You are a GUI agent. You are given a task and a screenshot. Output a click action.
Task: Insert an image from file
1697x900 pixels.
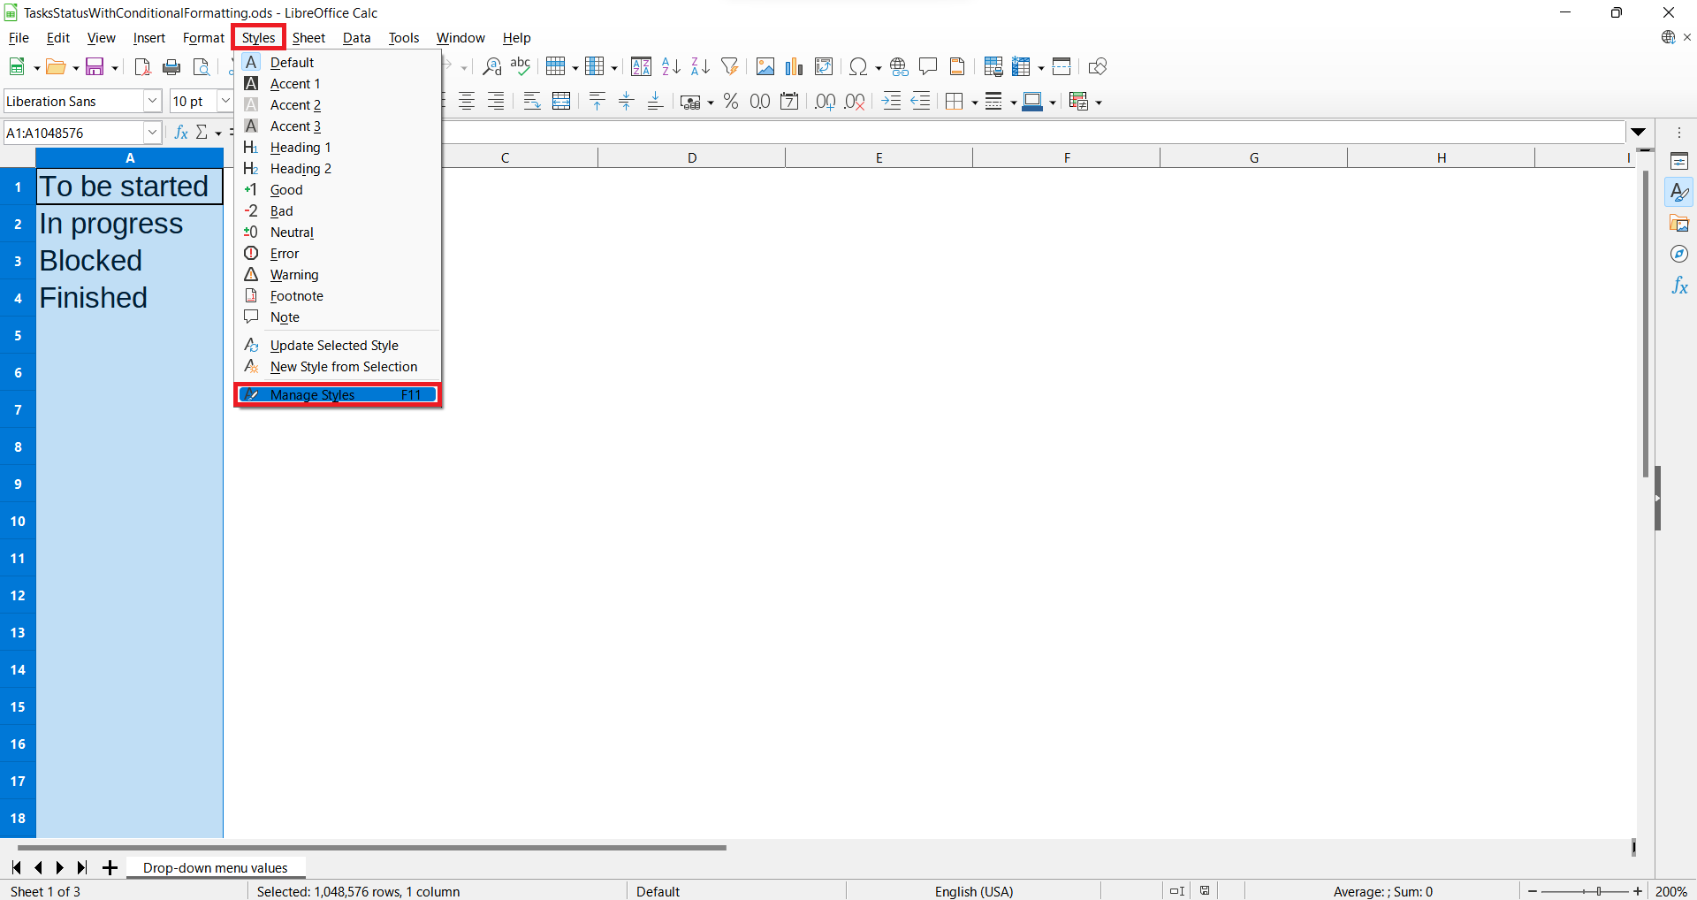click(765, 66)
